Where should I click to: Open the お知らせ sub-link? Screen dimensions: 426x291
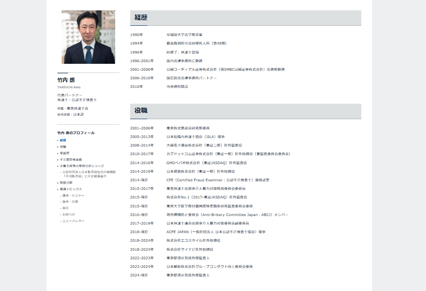click(69, 214)
